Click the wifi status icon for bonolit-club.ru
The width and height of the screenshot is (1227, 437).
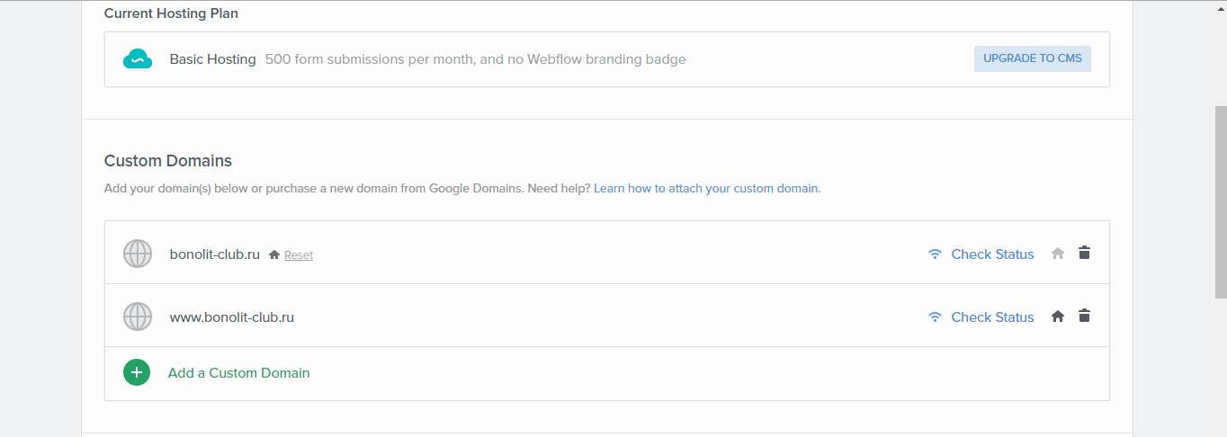[936, 254]
